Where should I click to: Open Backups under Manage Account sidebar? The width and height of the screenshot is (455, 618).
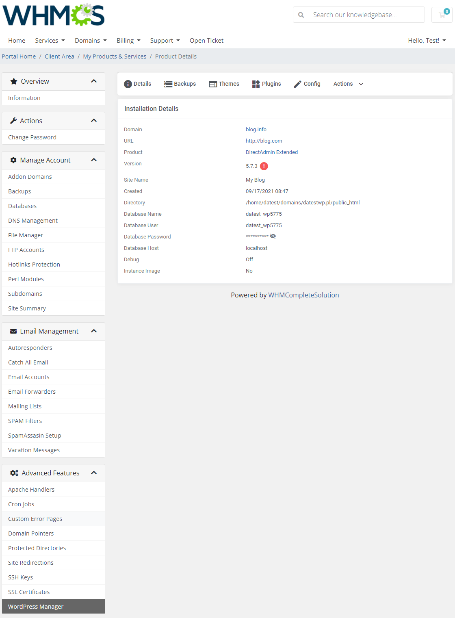54,191
